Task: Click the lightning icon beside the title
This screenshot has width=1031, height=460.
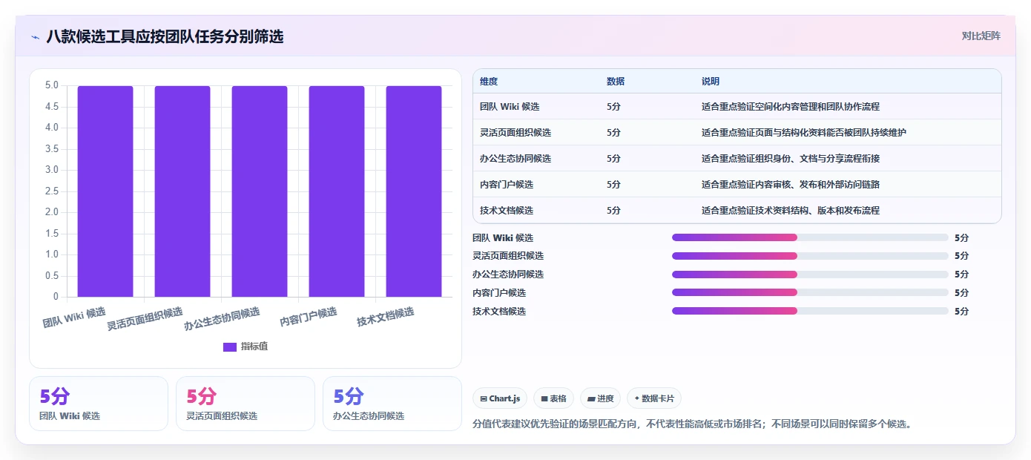Action: coord(35,36)
